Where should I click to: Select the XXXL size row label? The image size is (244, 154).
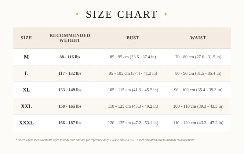click(x=26, y=123)
